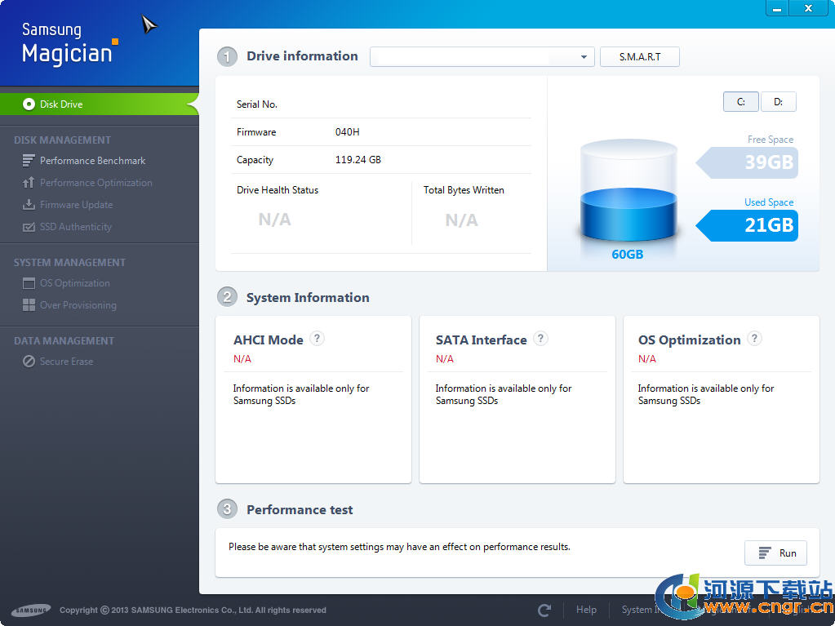This screenshot has height=626, width=835.
Task: Open OS Optimization from the sidebar
Action: [x=74, y=283]
